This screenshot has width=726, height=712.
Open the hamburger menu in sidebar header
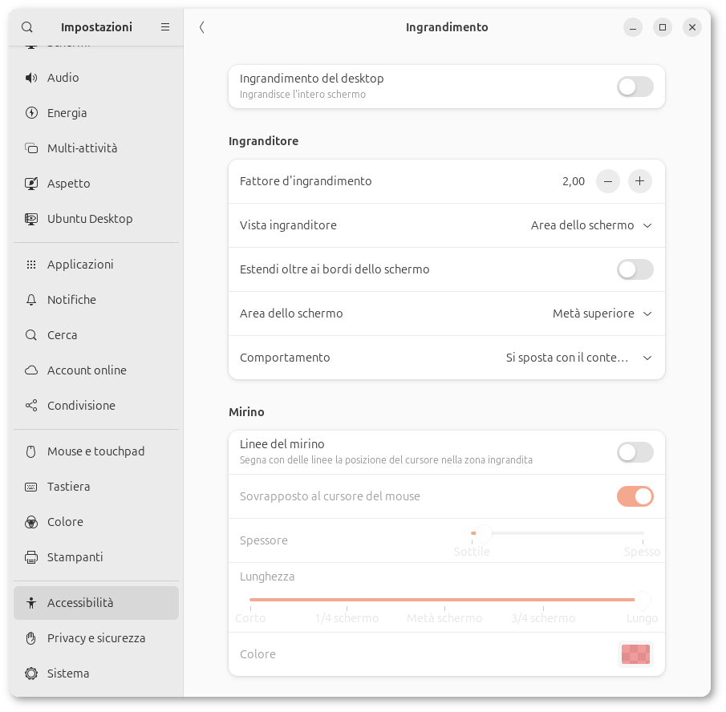165,27
